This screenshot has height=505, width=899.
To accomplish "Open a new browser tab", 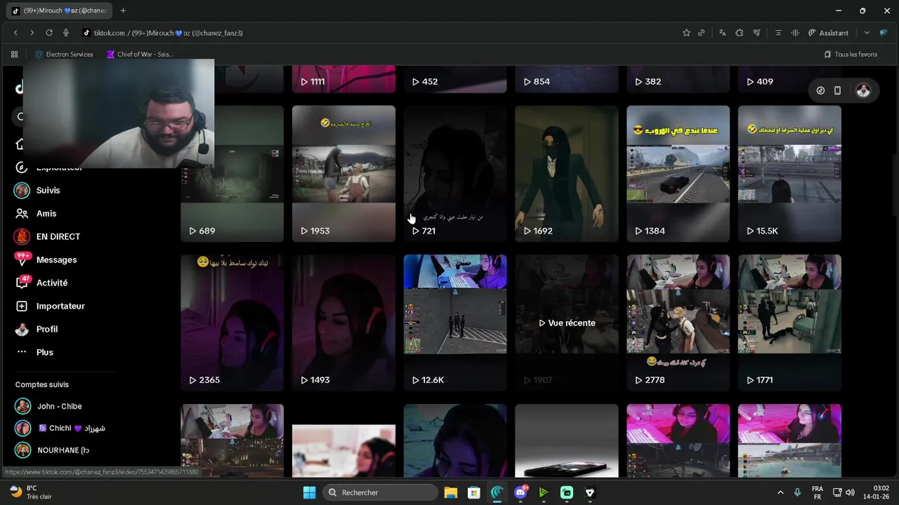I will point(123,11).
